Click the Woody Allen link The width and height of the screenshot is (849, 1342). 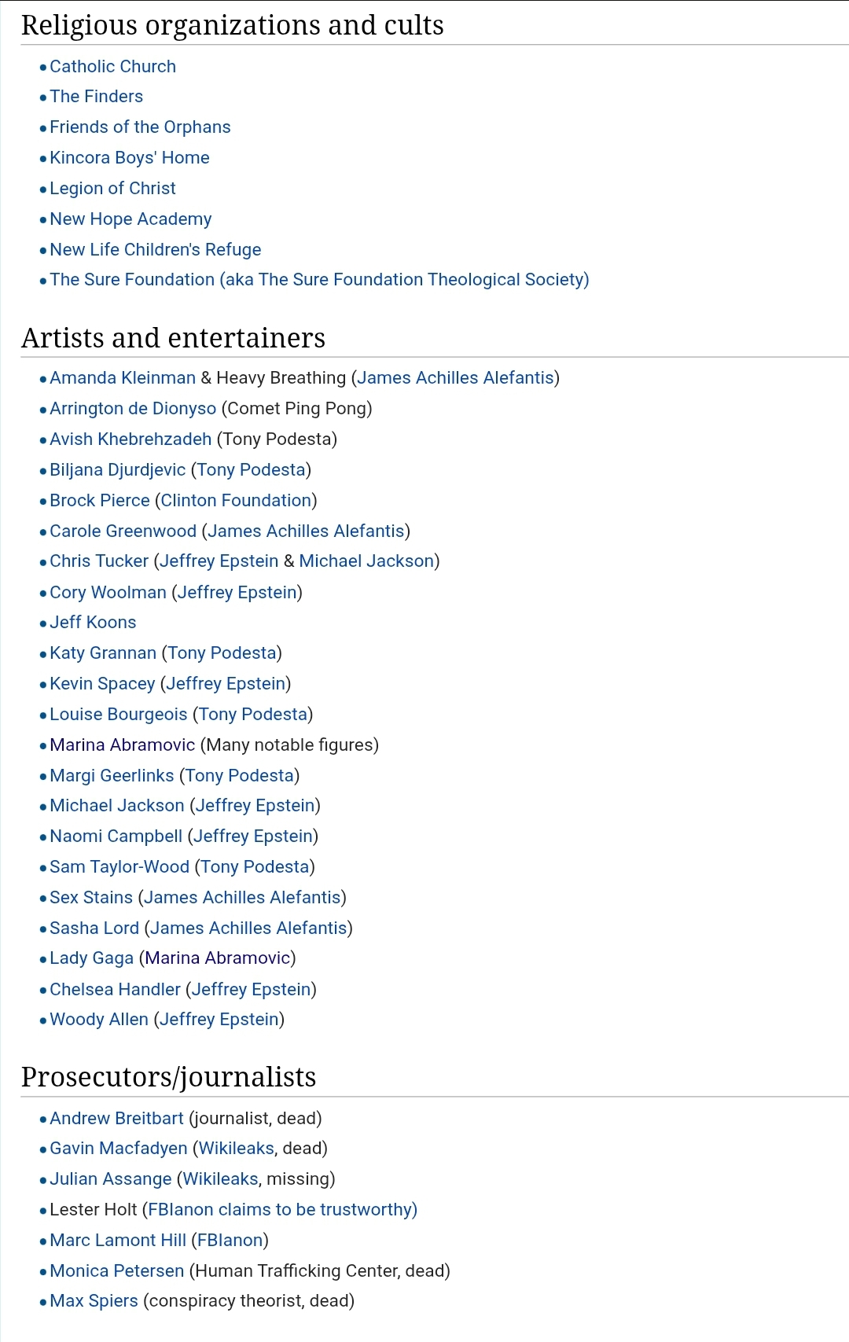99,1020
